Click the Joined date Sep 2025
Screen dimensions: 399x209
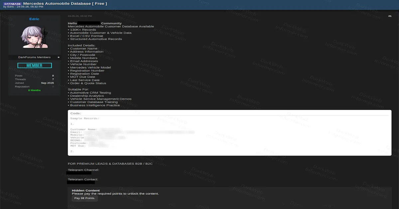(x=48, y=83)
